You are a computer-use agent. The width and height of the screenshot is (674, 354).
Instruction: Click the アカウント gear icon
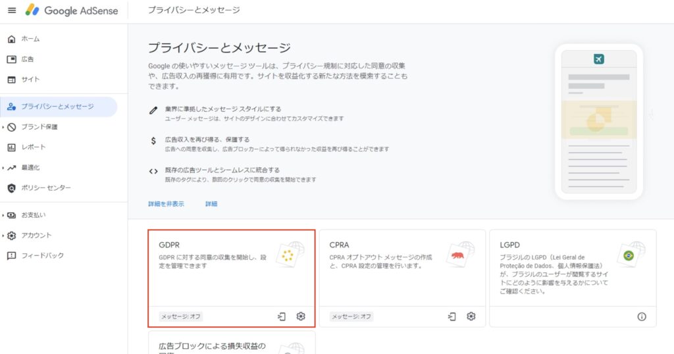(12, 236)
